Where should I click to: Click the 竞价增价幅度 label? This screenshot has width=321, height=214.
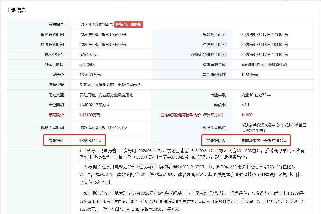point(214,75)
